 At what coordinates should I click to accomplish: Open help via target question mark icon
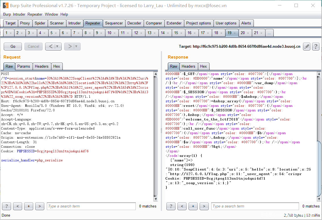click(x=316, y=46)
